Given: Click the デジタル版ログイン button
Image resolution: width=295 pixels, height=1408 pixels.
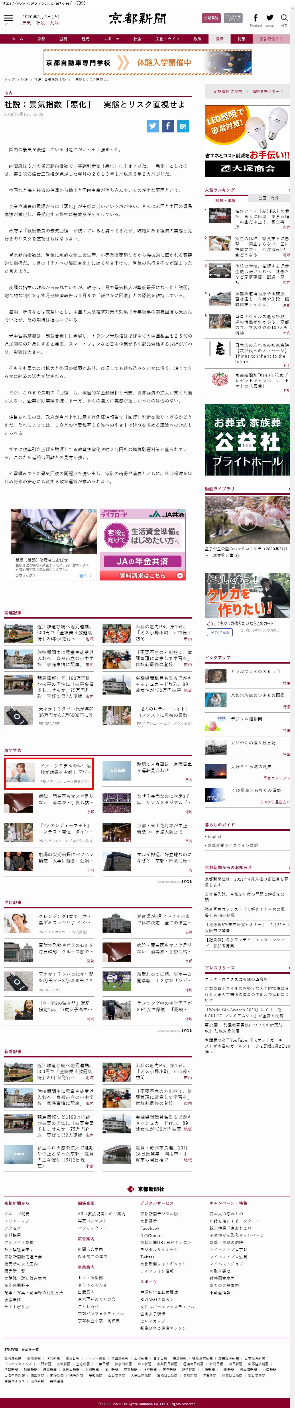Looking at the screenshot, I should coord(233,18).
